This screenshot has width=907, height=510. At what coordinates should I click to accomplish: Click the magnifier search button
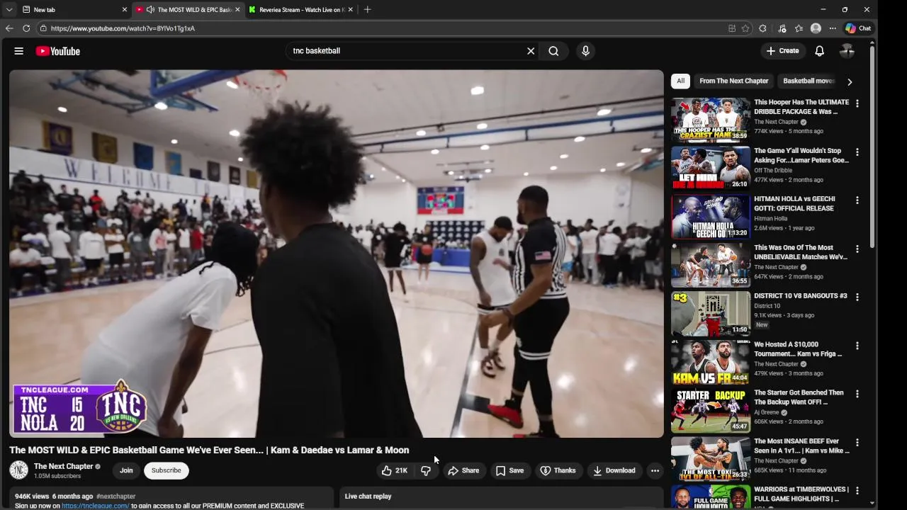553,51
